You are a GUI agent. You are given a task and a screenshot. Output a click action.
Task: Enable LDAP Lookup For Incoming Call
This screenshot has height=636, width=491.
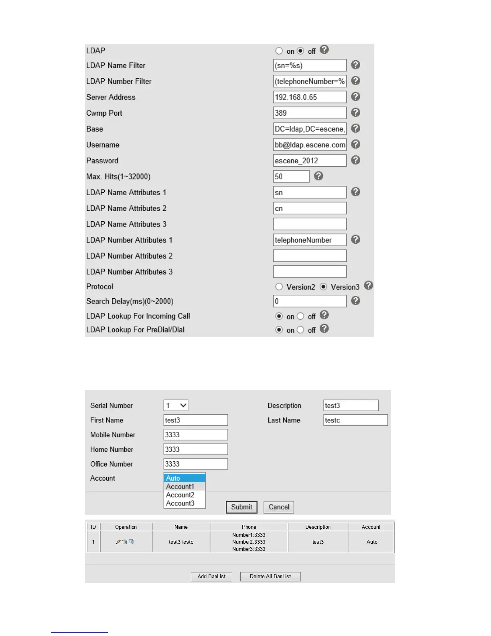pyautogui.click(x=279, y=316)
